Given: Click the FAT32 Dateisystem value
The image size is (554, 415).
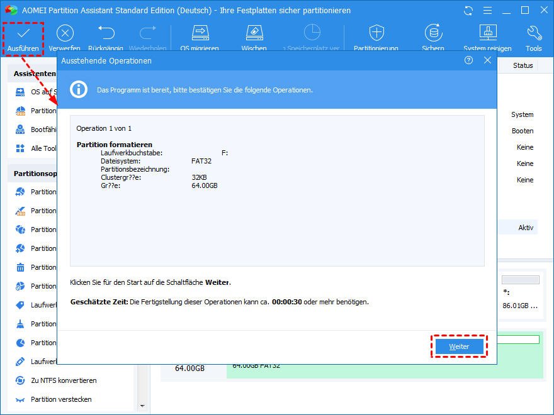Looking at the screenshot, I should (201, 161).
